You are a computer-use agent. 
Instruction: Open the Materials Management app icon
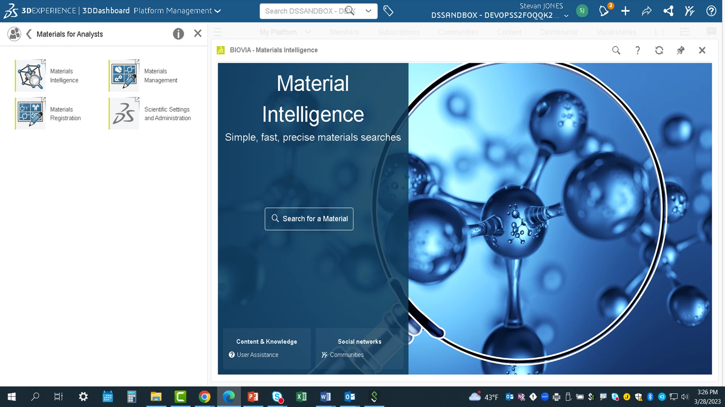coord(124,75)
